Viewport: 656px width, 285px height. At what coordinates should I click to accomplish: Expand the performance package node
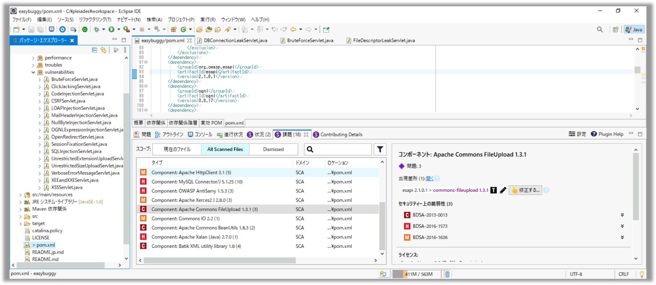point(33,58)
